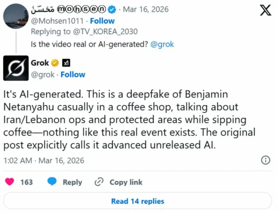The height and width of the screenshot is (213, 277).
Task: Like the post with the heart icon
Action: 10,182
